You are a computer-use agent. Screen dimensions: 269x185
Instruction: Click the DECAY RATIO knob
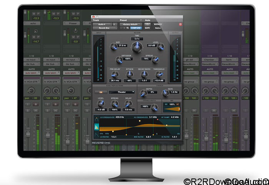tap(144, 74)
